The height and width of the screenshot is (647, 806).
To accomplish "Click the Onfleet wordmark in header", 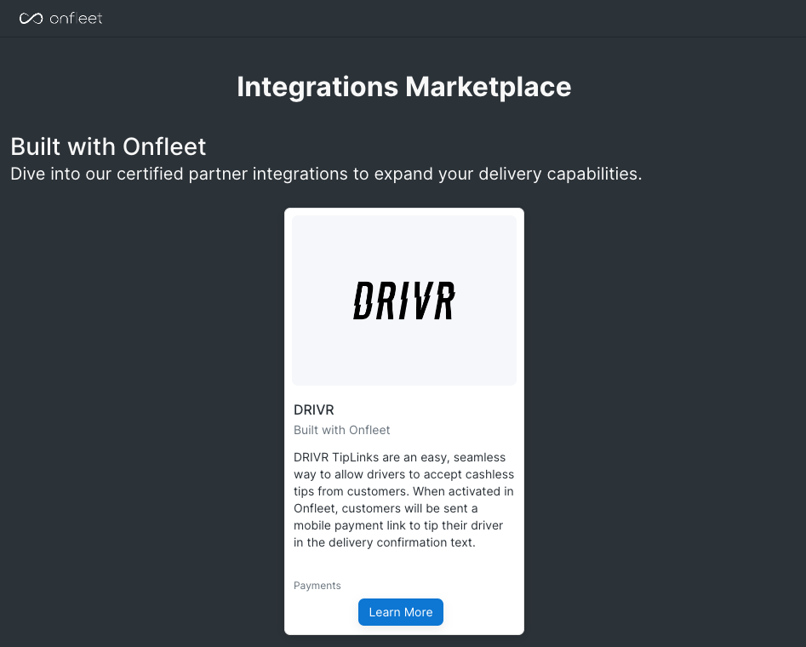I will 76,18.
